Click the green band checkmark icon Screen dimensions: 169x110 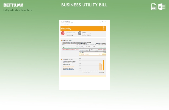pos(63,48)
